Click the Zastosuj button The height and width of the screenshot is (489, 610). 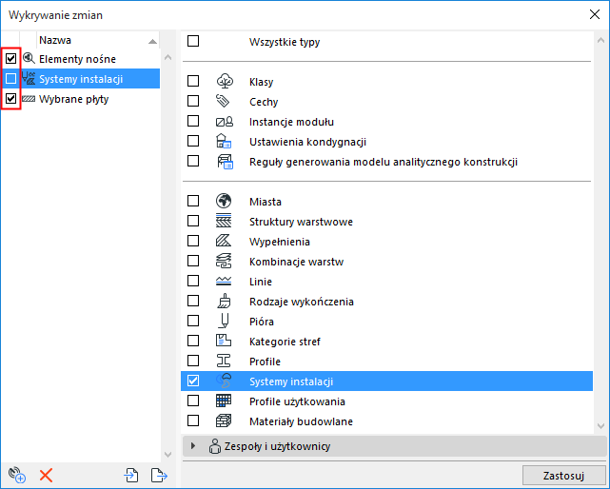(563, 476)
